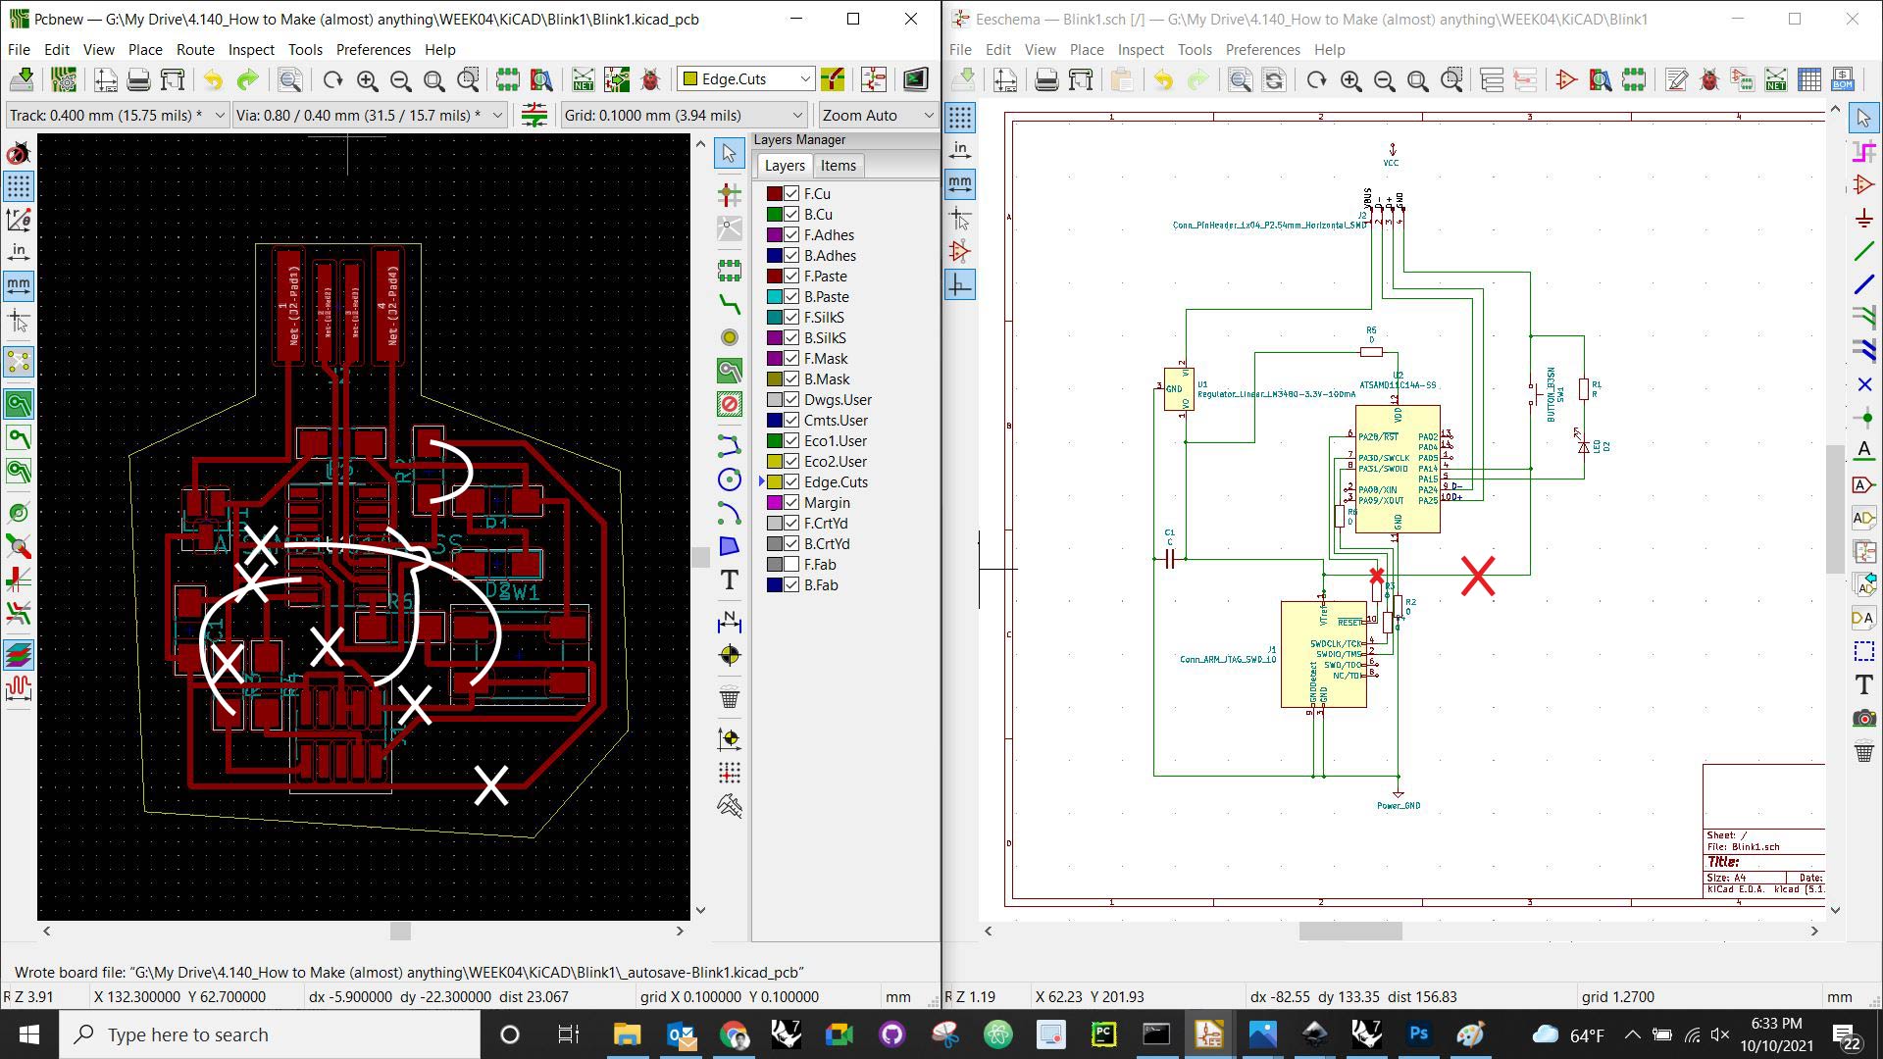Select the Place Junction tool in Eeschema
Viewport: 1883px width, 1059px height.
(x=1863, y=418)
